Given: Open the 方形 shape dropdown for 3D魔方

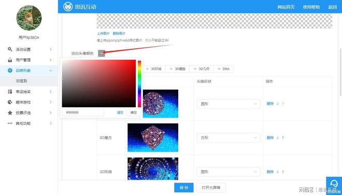Looking at the screenshot, I should pyautogui.click(x=229, y=138).
